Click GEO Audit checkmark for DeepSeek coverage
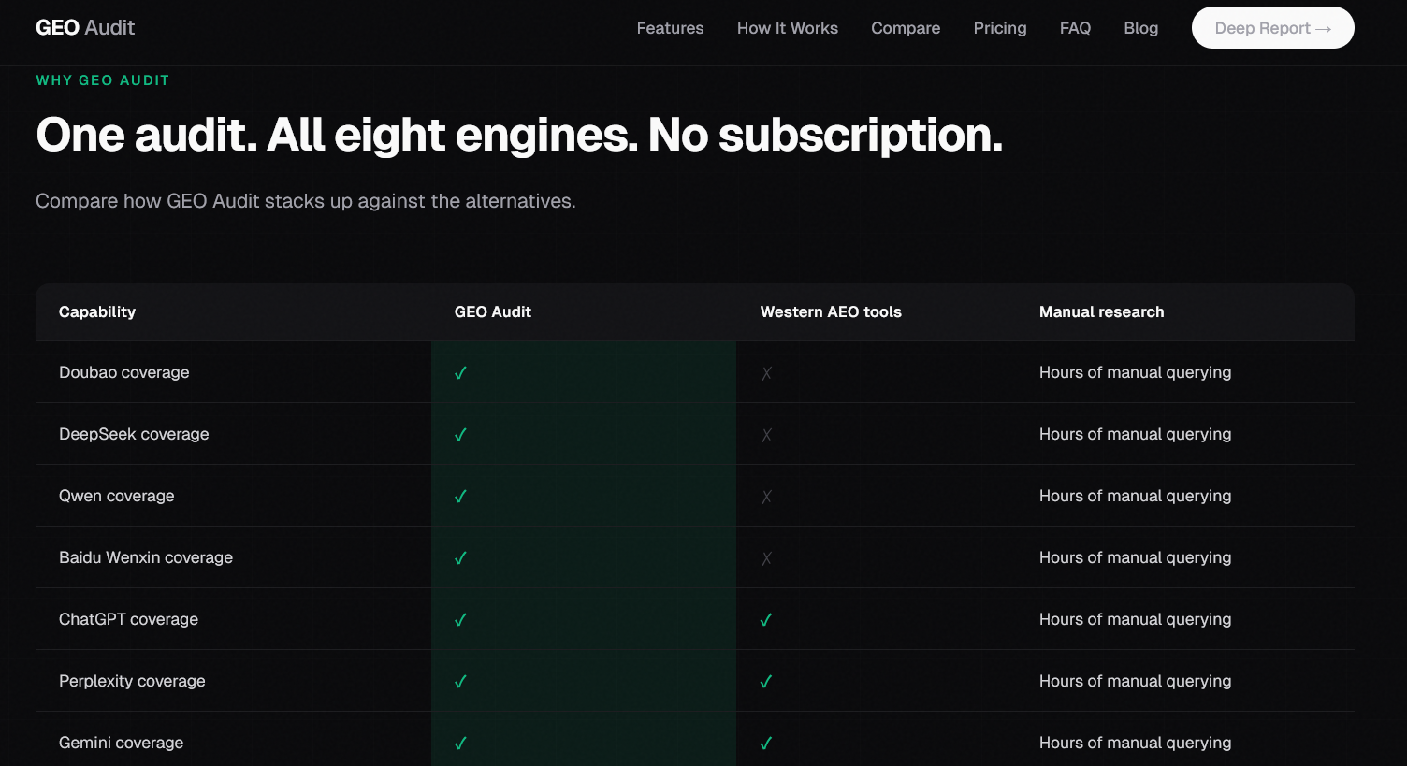This screenshot has height=766, width=1407. coord(460,435)
